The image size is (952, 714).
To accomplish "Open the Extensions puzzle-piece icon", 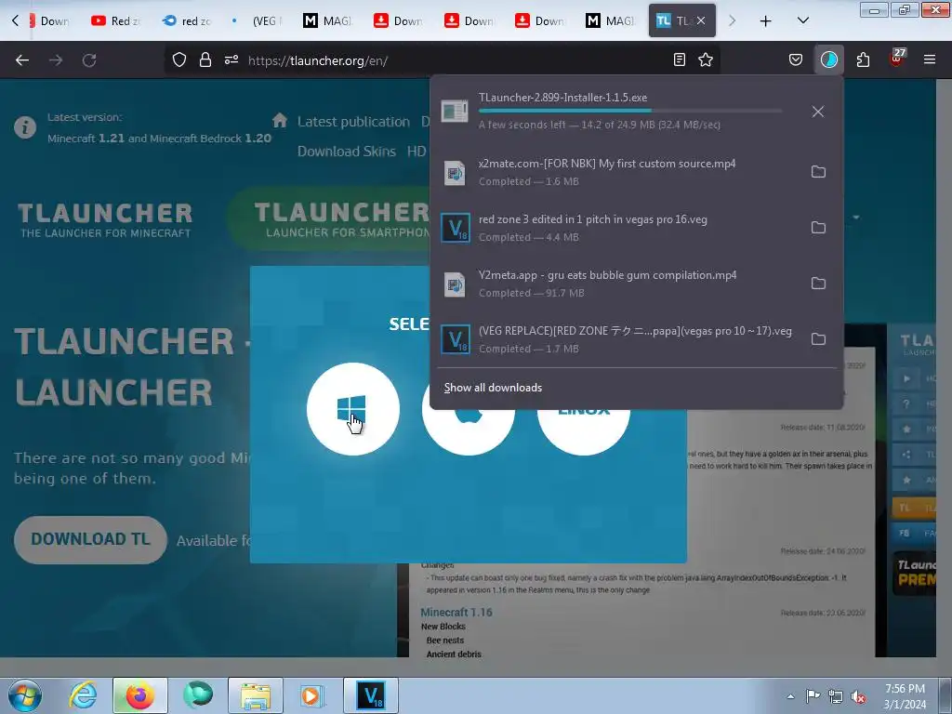I will pyautogui.click(x=863, y=59).
